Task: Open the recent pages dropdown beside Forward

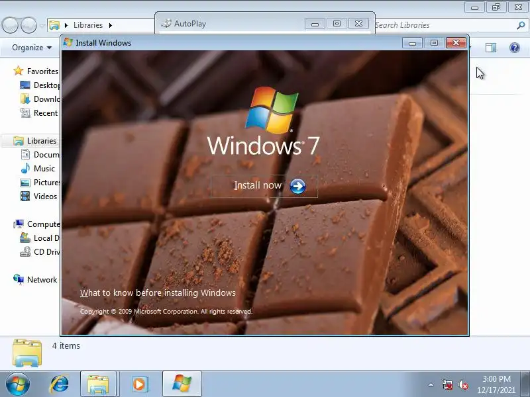Action: [x=42, y=25]
